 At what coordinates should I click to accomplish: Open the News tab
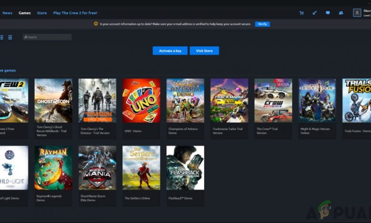pyautogui.click(x=7, y=13)
